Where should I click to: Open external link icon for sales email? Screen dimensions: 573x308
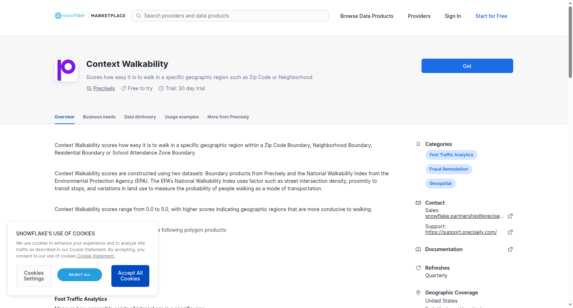point(510,216)
